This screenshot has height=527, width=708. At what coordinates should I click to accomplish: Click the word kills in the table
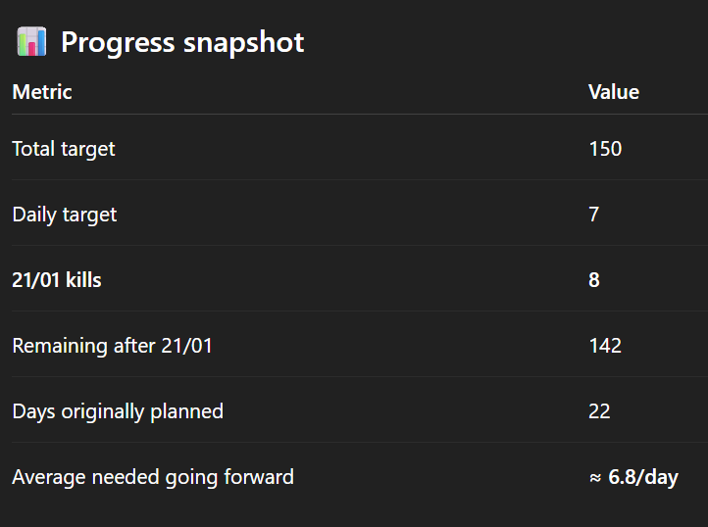click(83, 280)
